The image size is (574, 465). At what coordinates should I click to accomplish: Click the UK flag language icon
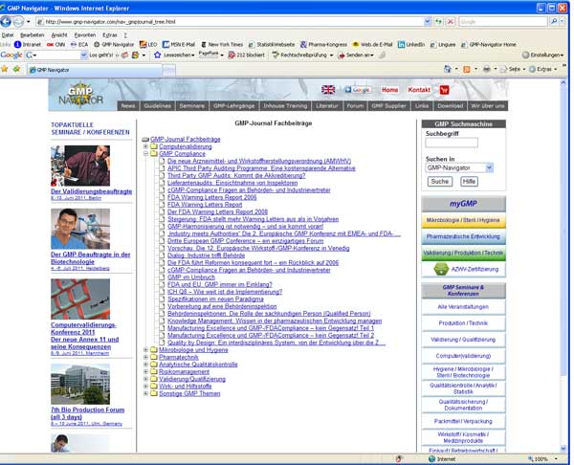pos(328,90)
